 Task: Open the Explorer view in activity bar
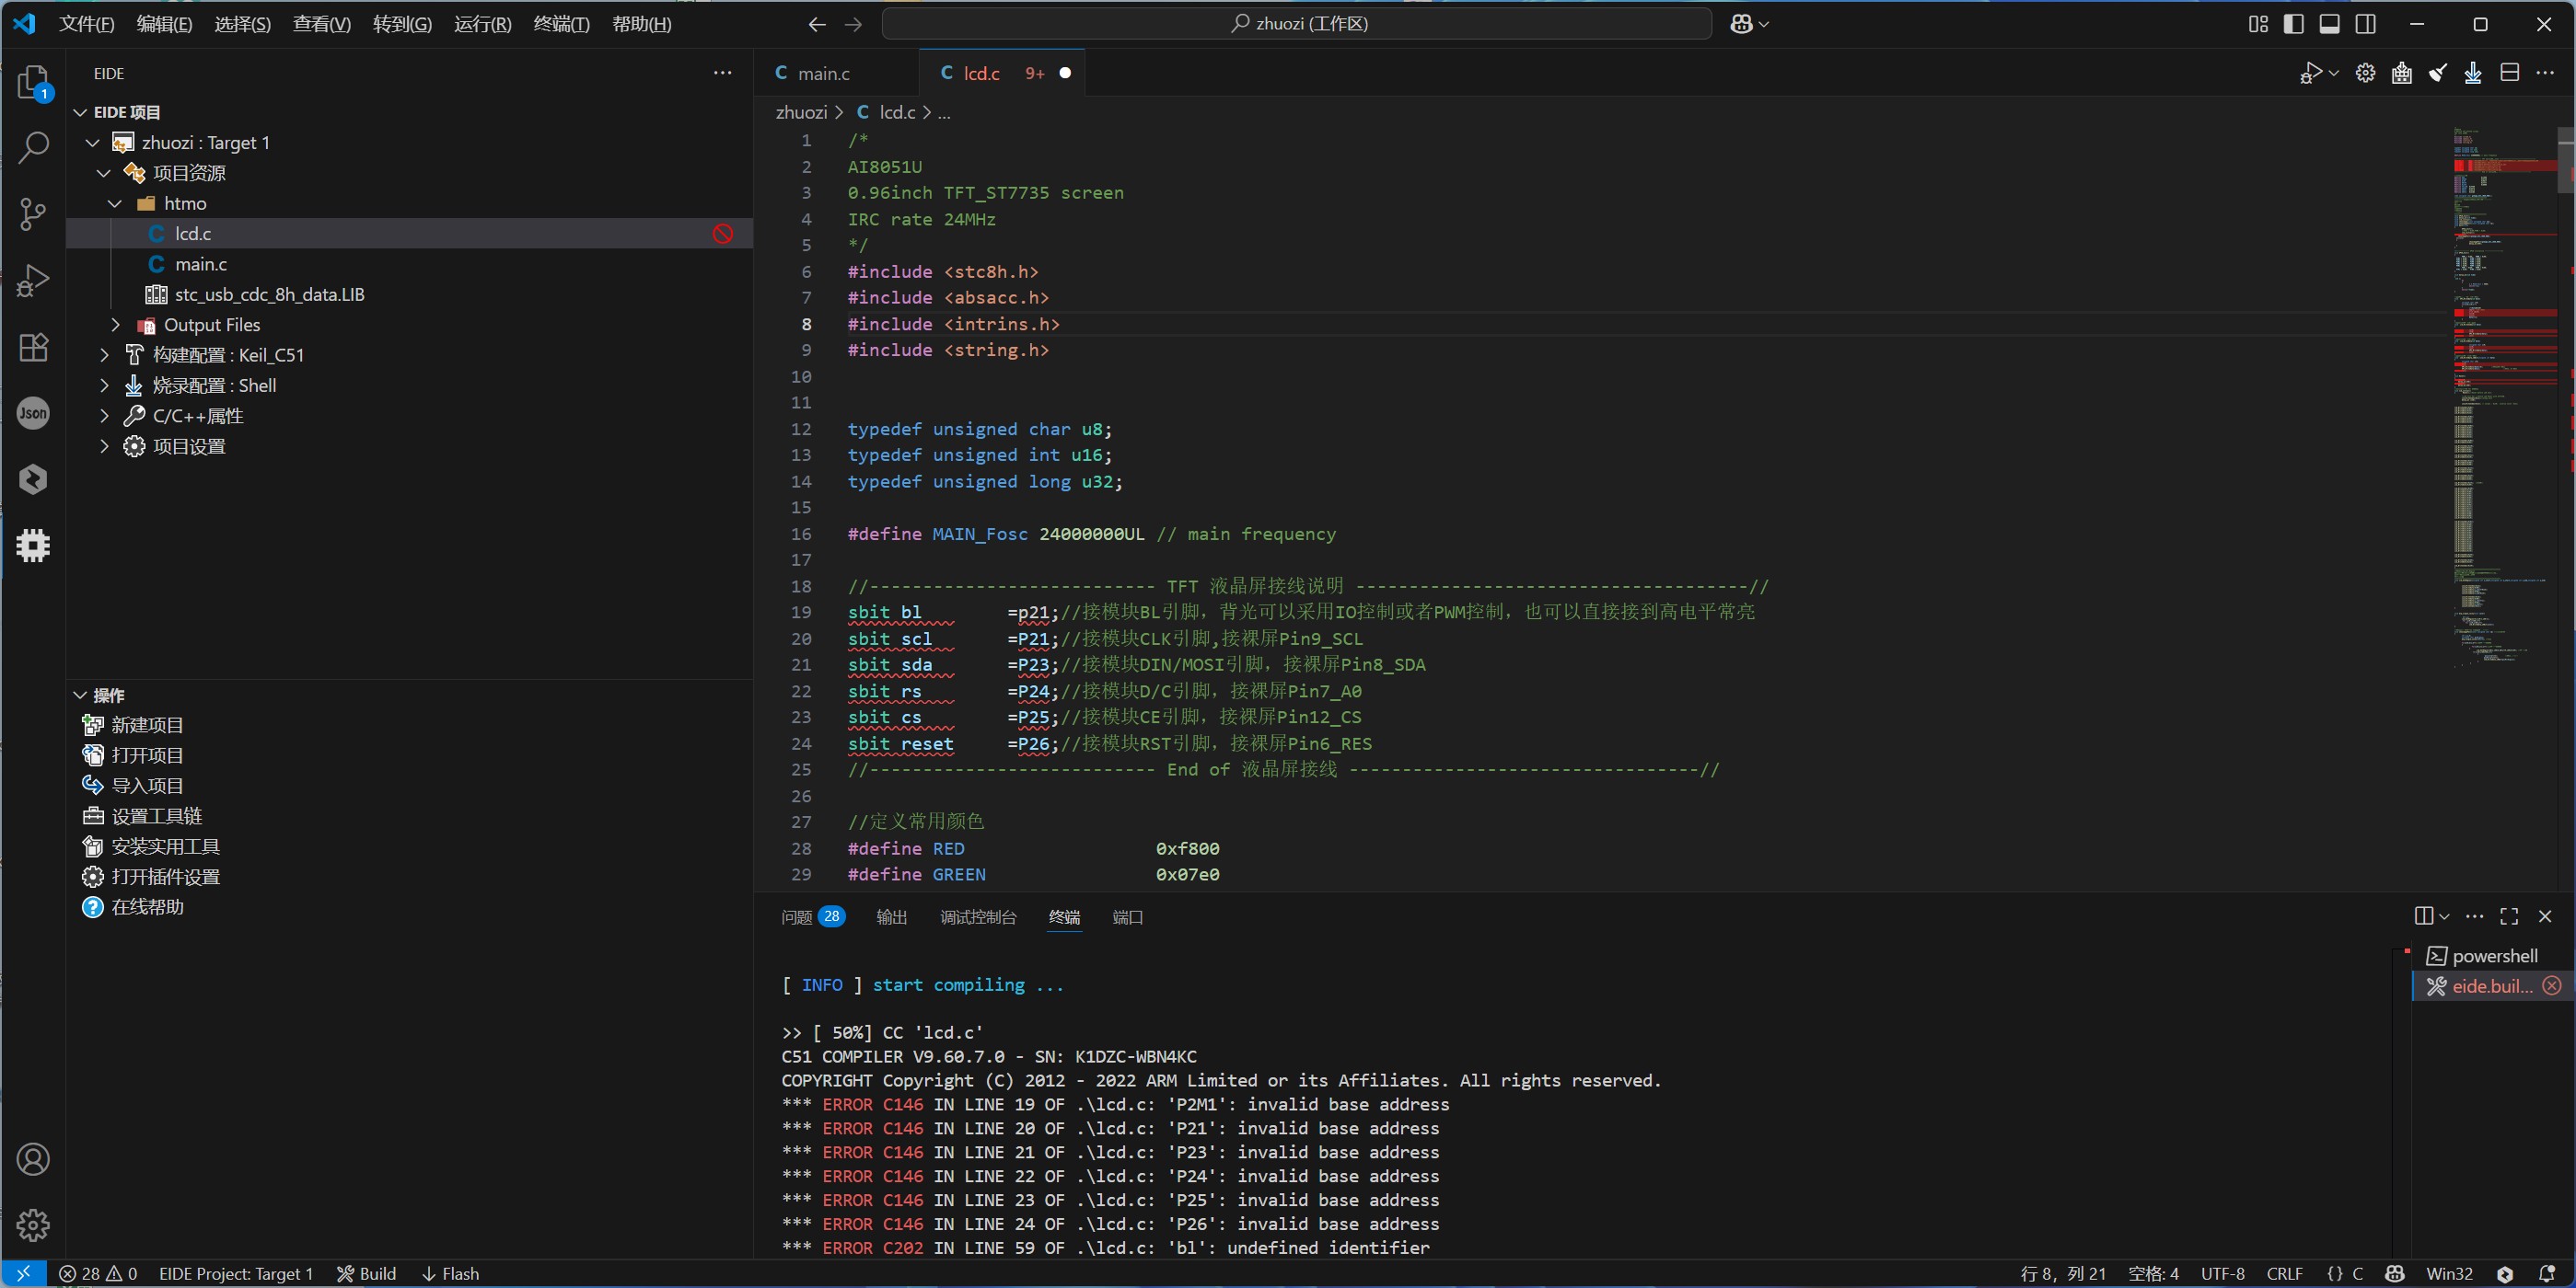33,82
